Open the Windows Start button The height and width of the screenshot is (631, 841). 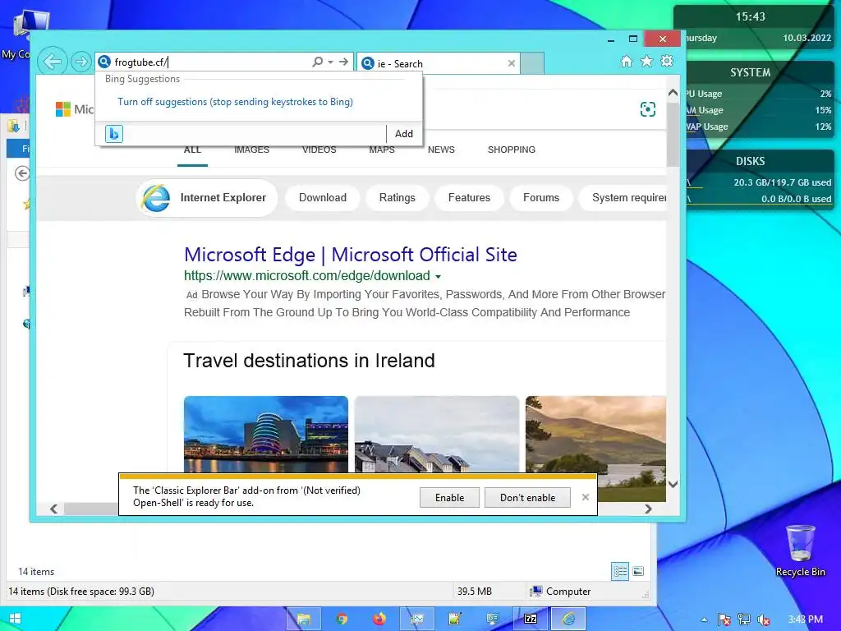tap(15, 619)
